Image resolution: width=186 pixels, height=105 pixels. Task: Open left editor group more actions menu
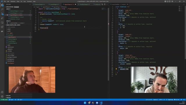tap(107, 4)
